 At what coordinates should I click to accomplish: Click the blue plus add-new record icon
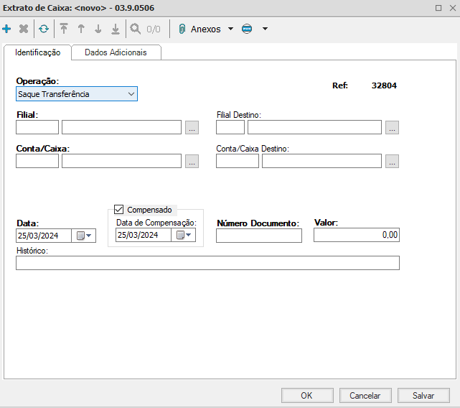click(x=7, y=29)
